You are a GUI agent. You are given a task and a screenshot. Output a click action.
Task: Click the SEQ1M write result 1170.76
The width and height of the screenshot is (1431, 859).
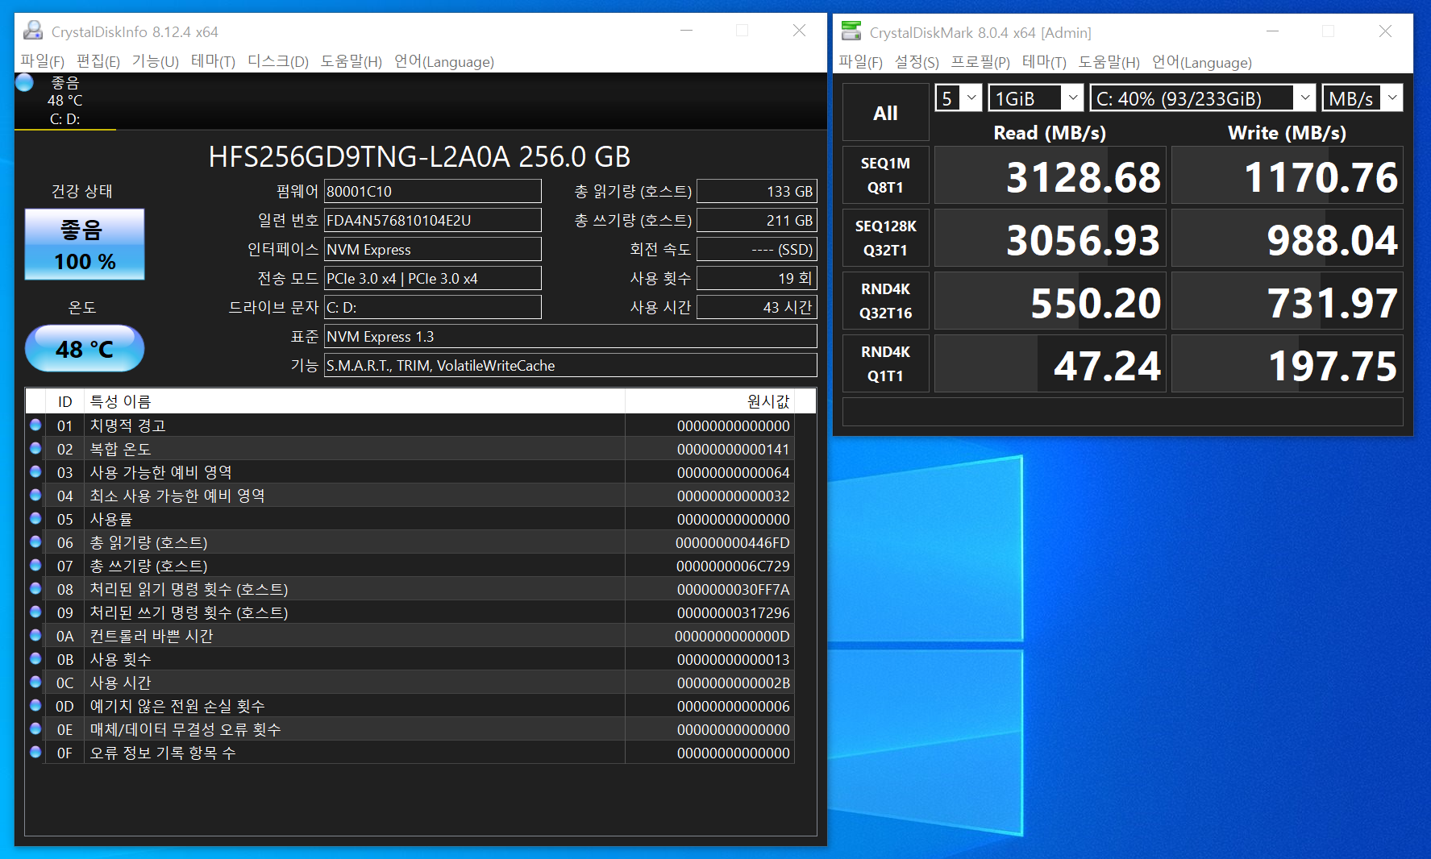click(1287, 175)
